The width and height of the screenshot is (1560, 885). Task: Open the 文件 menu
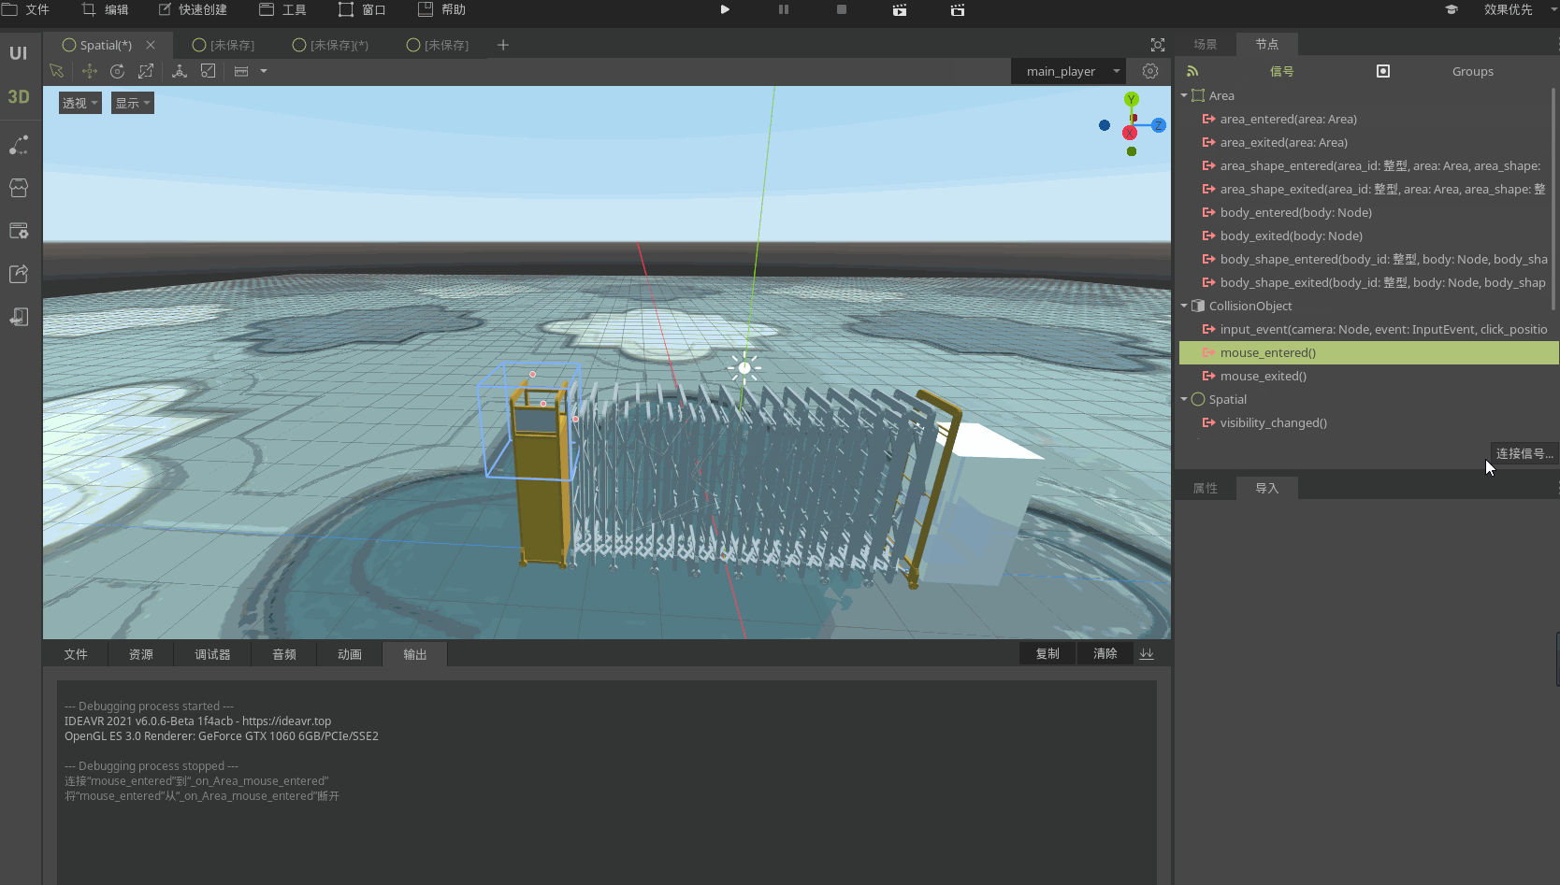click(x=26, y=9)
